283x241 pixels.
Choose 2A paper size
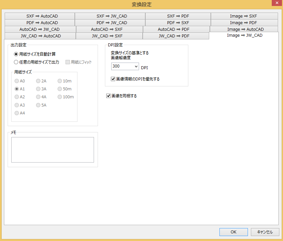pos(41,81)
